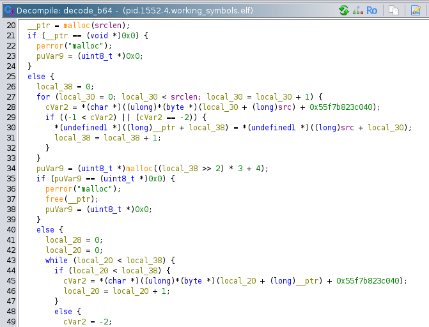Select local_38 on line 26

coord(54,87)
